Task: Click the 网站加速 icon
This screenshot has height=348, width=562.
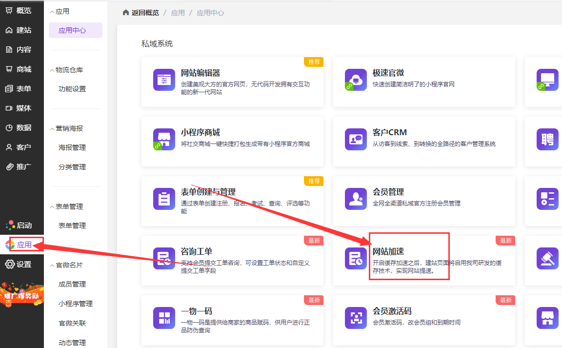Action: pos(356,258)
